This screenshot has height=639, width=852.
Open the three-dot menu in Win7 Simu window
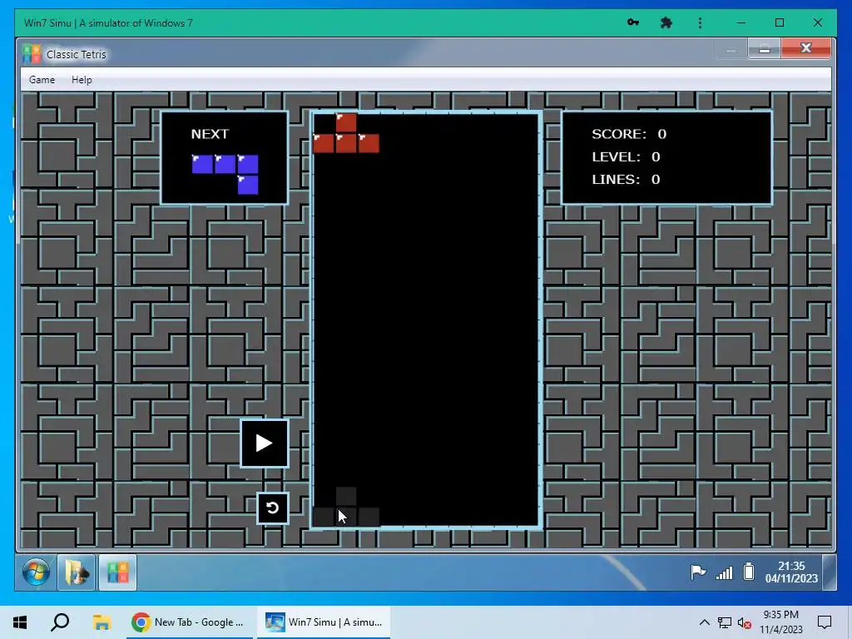[700, 22]
